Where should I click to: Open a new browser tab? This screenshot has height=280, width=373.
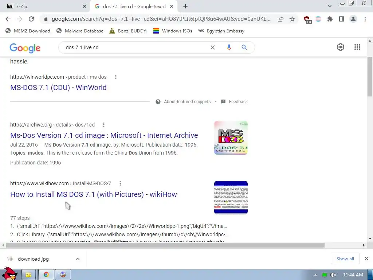(x=185, y=7)
